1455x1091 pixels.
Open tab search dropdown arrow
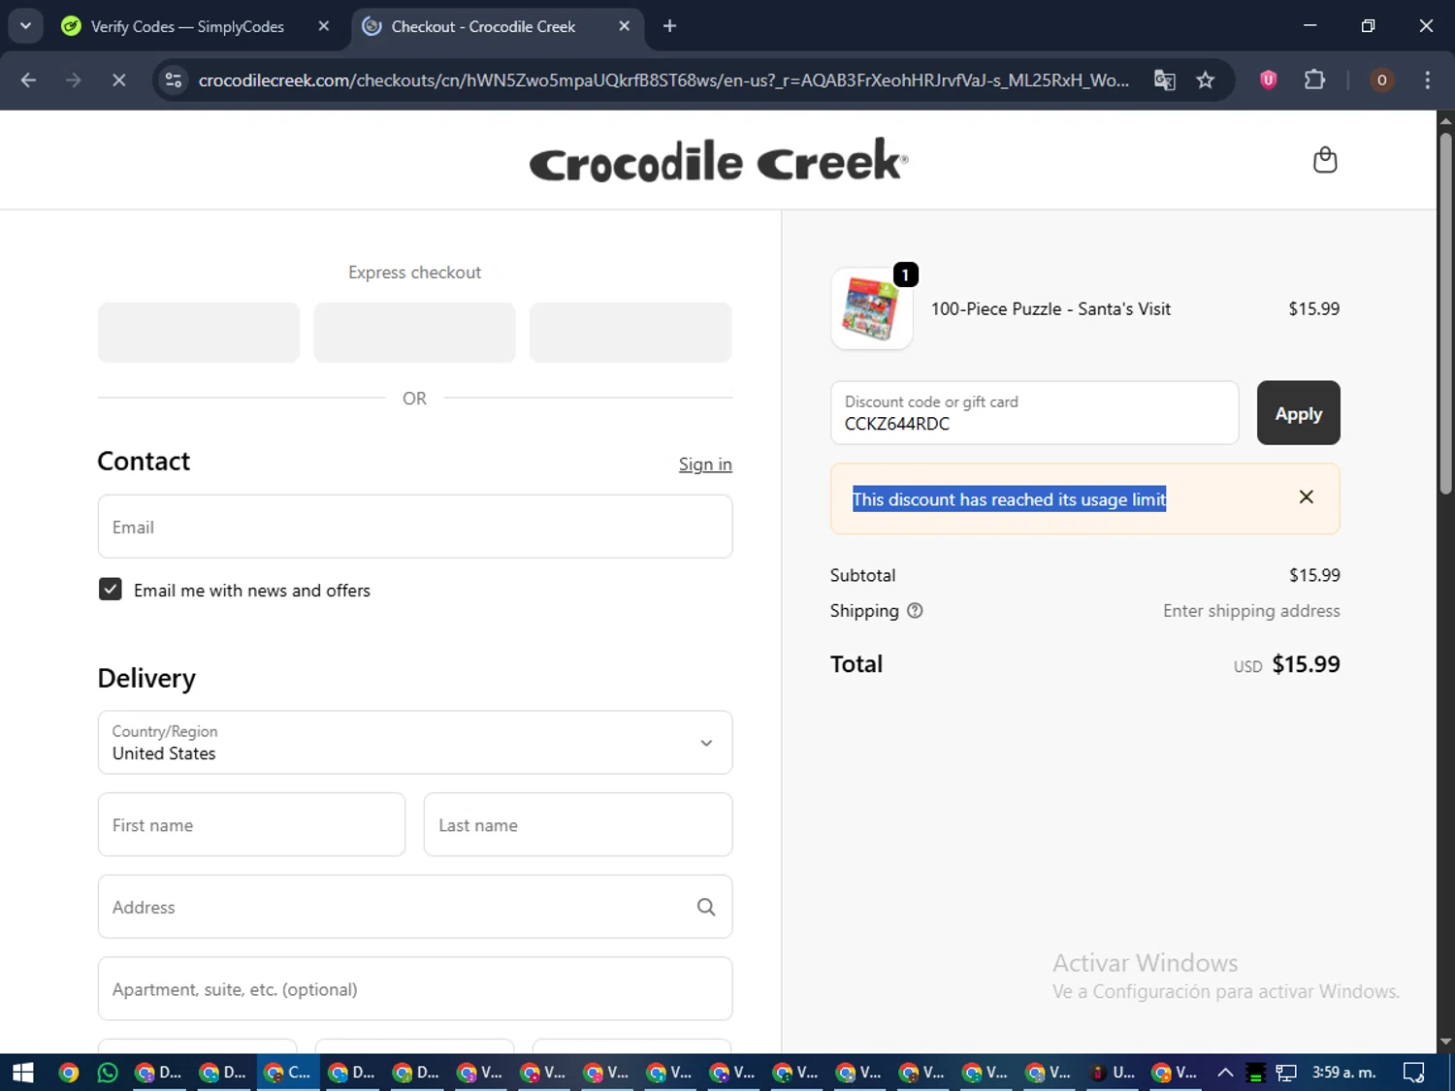(x=26, y=26)
